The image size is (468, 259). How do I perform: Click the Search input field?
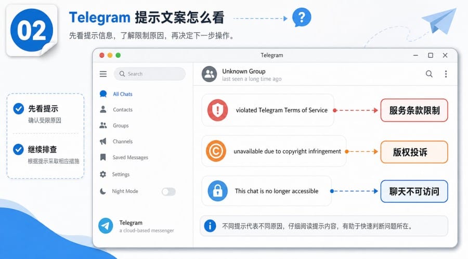150,74
